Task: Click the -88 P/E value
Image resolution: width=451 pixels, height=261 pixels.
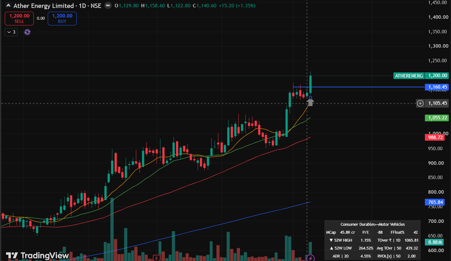Action: click(x=380, y=232)
